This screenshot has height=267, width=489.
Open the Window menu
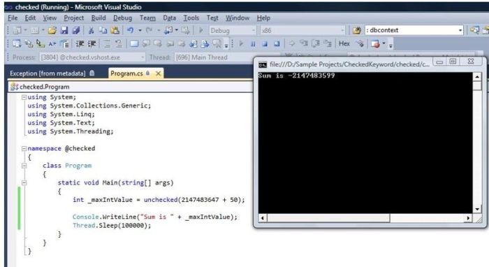(238, 18)
